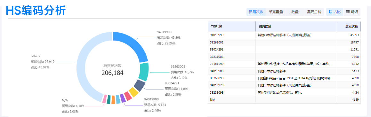Click the total 206,184 center label
Viewport: 371px width, 117px height.
(113, 73)
